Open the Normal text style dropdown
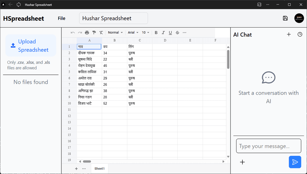The height and width of the screenshot is (174, 307). (115, 33)
